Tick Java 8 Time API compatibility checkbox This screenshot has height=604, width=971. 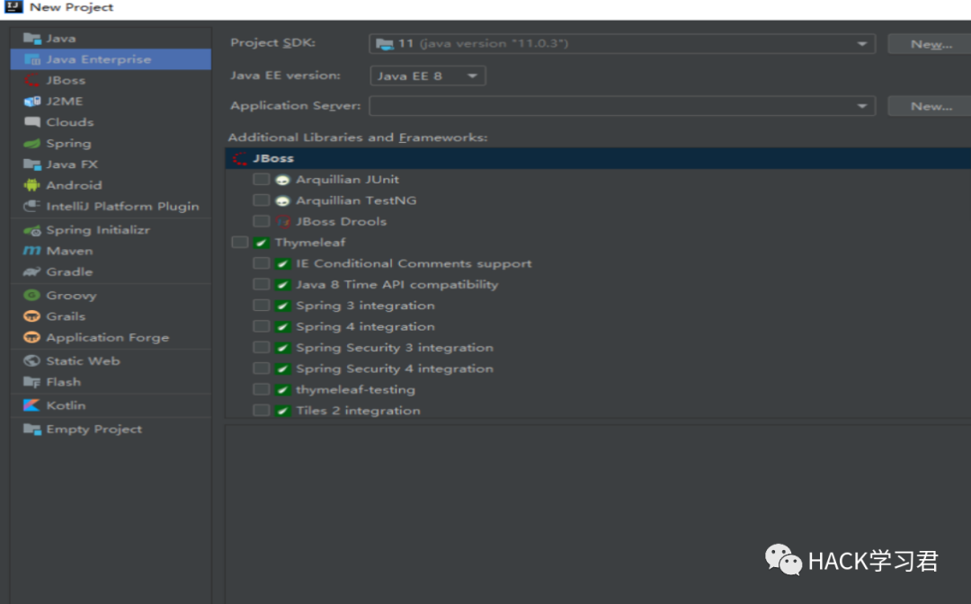coord(262,285)
